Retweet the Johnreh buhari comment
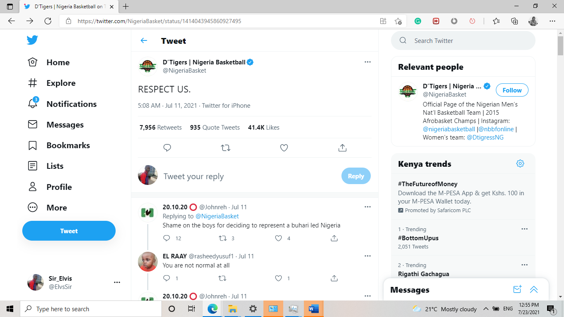 point(223,238)
